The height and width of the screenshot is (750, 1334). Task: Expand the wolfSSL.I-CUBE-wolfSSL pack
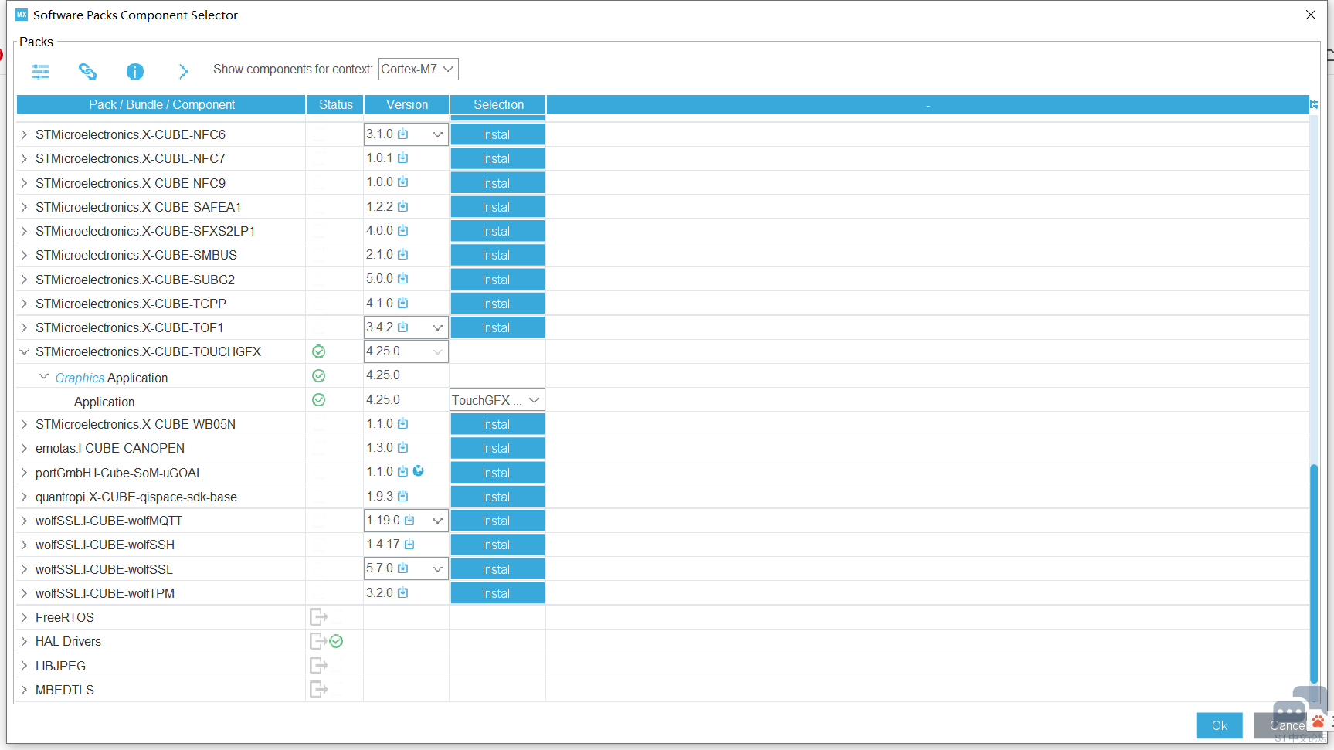coord(25,569)
